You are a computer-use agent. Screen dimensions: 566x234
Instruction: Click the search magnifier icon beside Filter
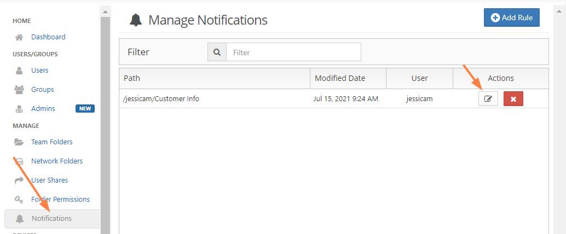coord(217,52)
